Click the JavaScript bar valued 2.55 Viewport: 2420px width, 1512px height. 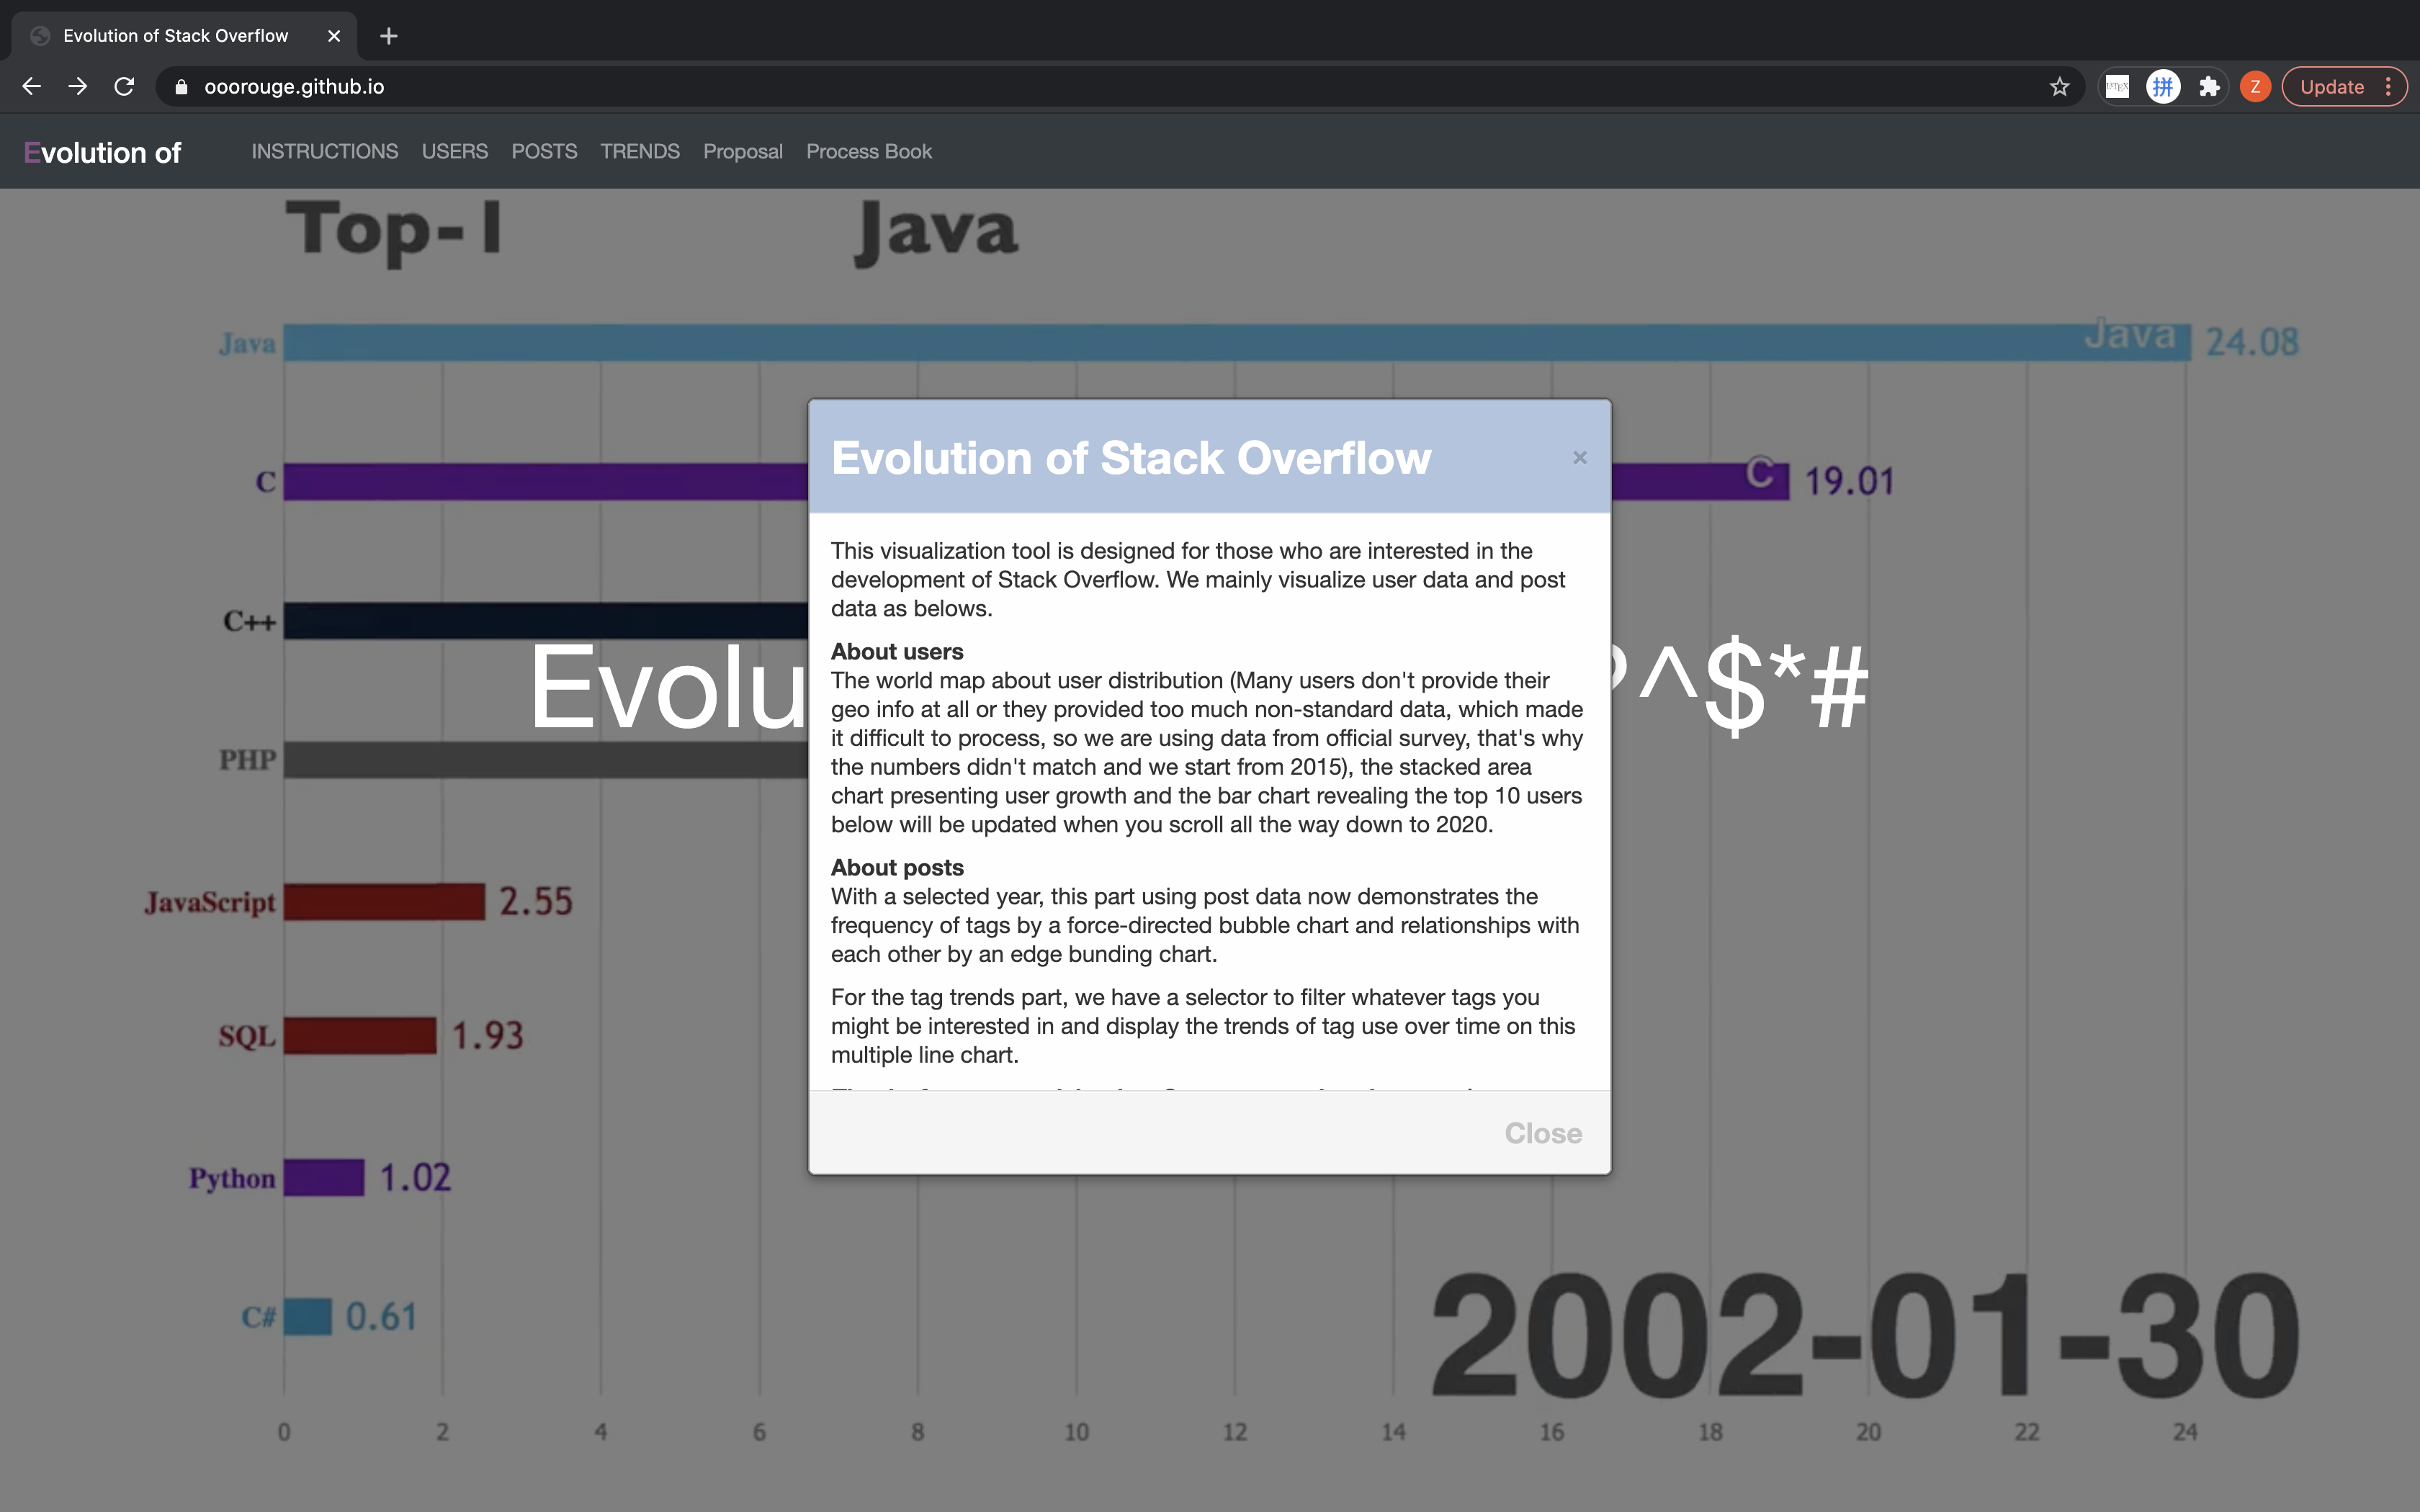pyautogui.click(x=384, y=901)
